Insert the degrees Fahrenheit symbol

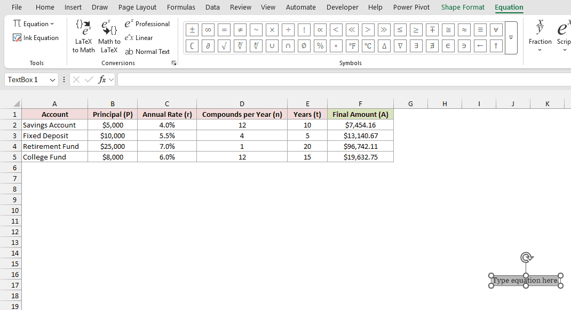pos(352,46)
